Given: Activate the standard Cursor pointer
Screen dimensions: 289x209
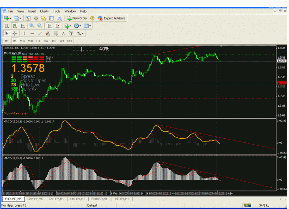Looking at the screenshot, I should [6, 34].
